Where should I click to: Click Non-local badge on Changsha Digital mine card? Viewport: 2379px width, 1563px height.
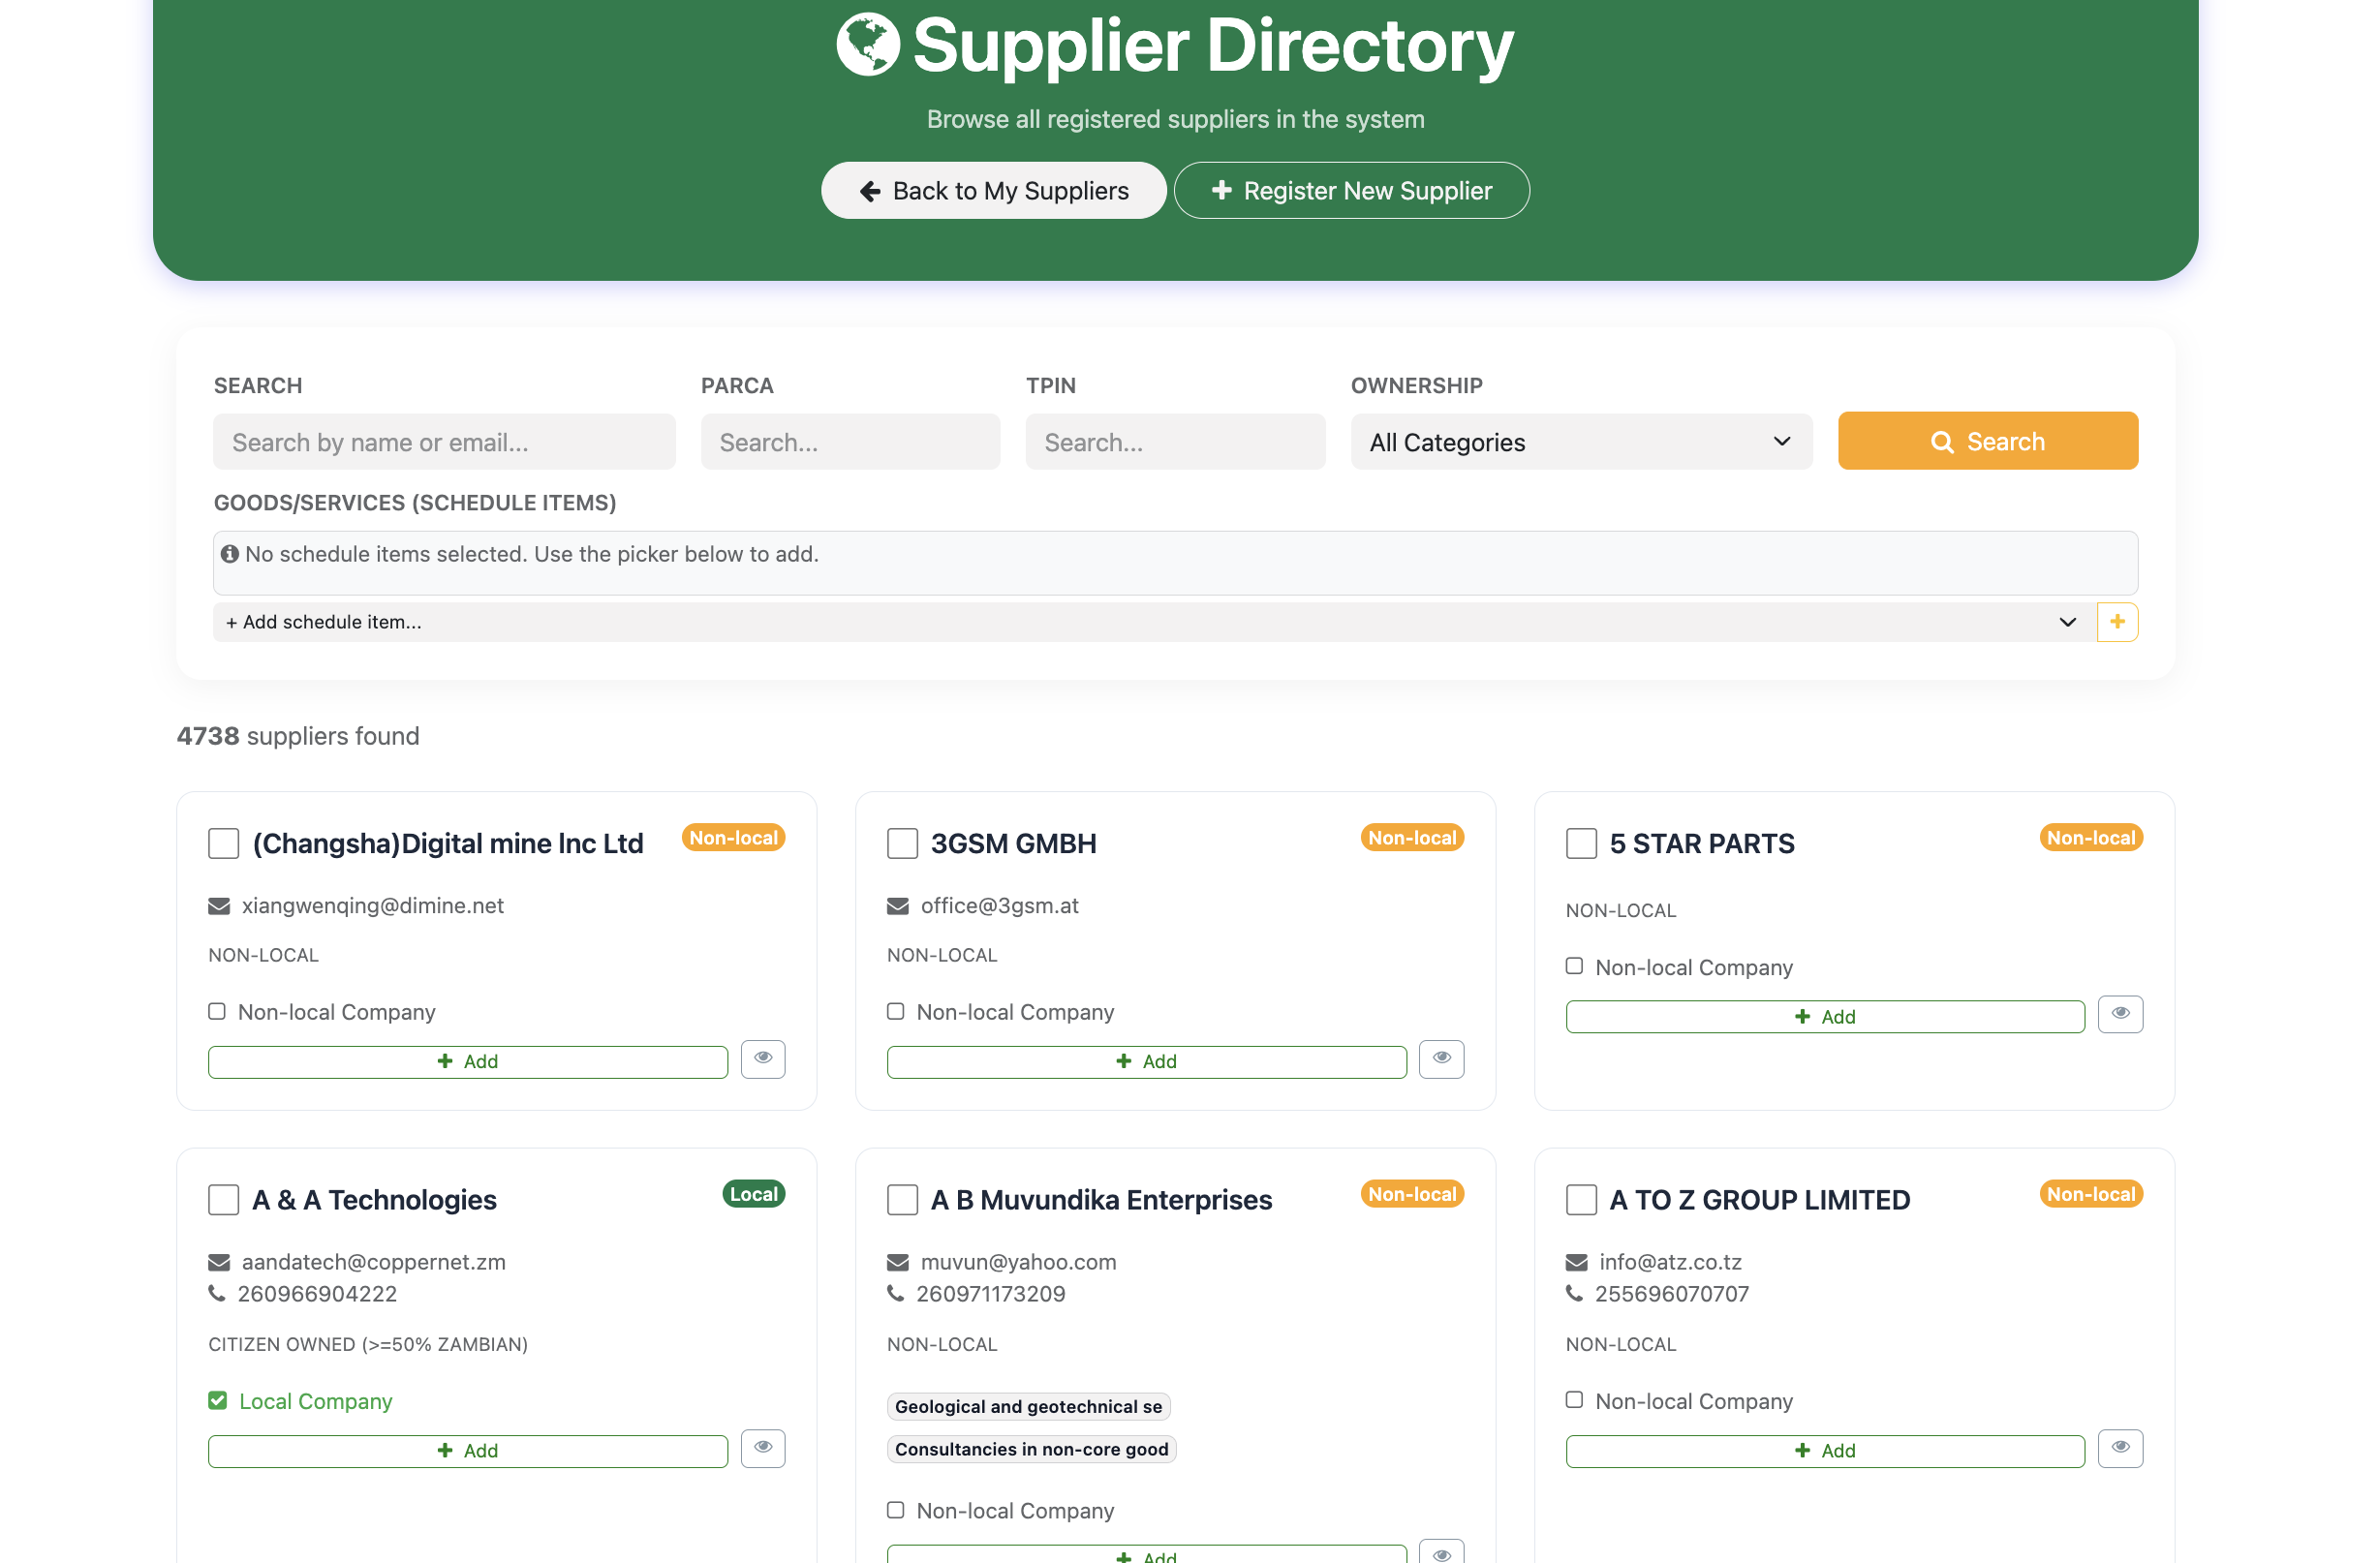point(733,838)
